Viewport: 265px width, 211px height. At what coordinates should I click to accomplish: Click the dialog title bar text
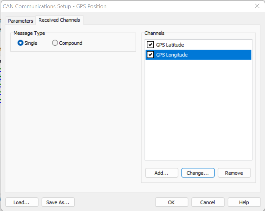point(55,6)
